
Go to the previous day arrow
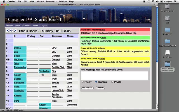tap(8, 31)
